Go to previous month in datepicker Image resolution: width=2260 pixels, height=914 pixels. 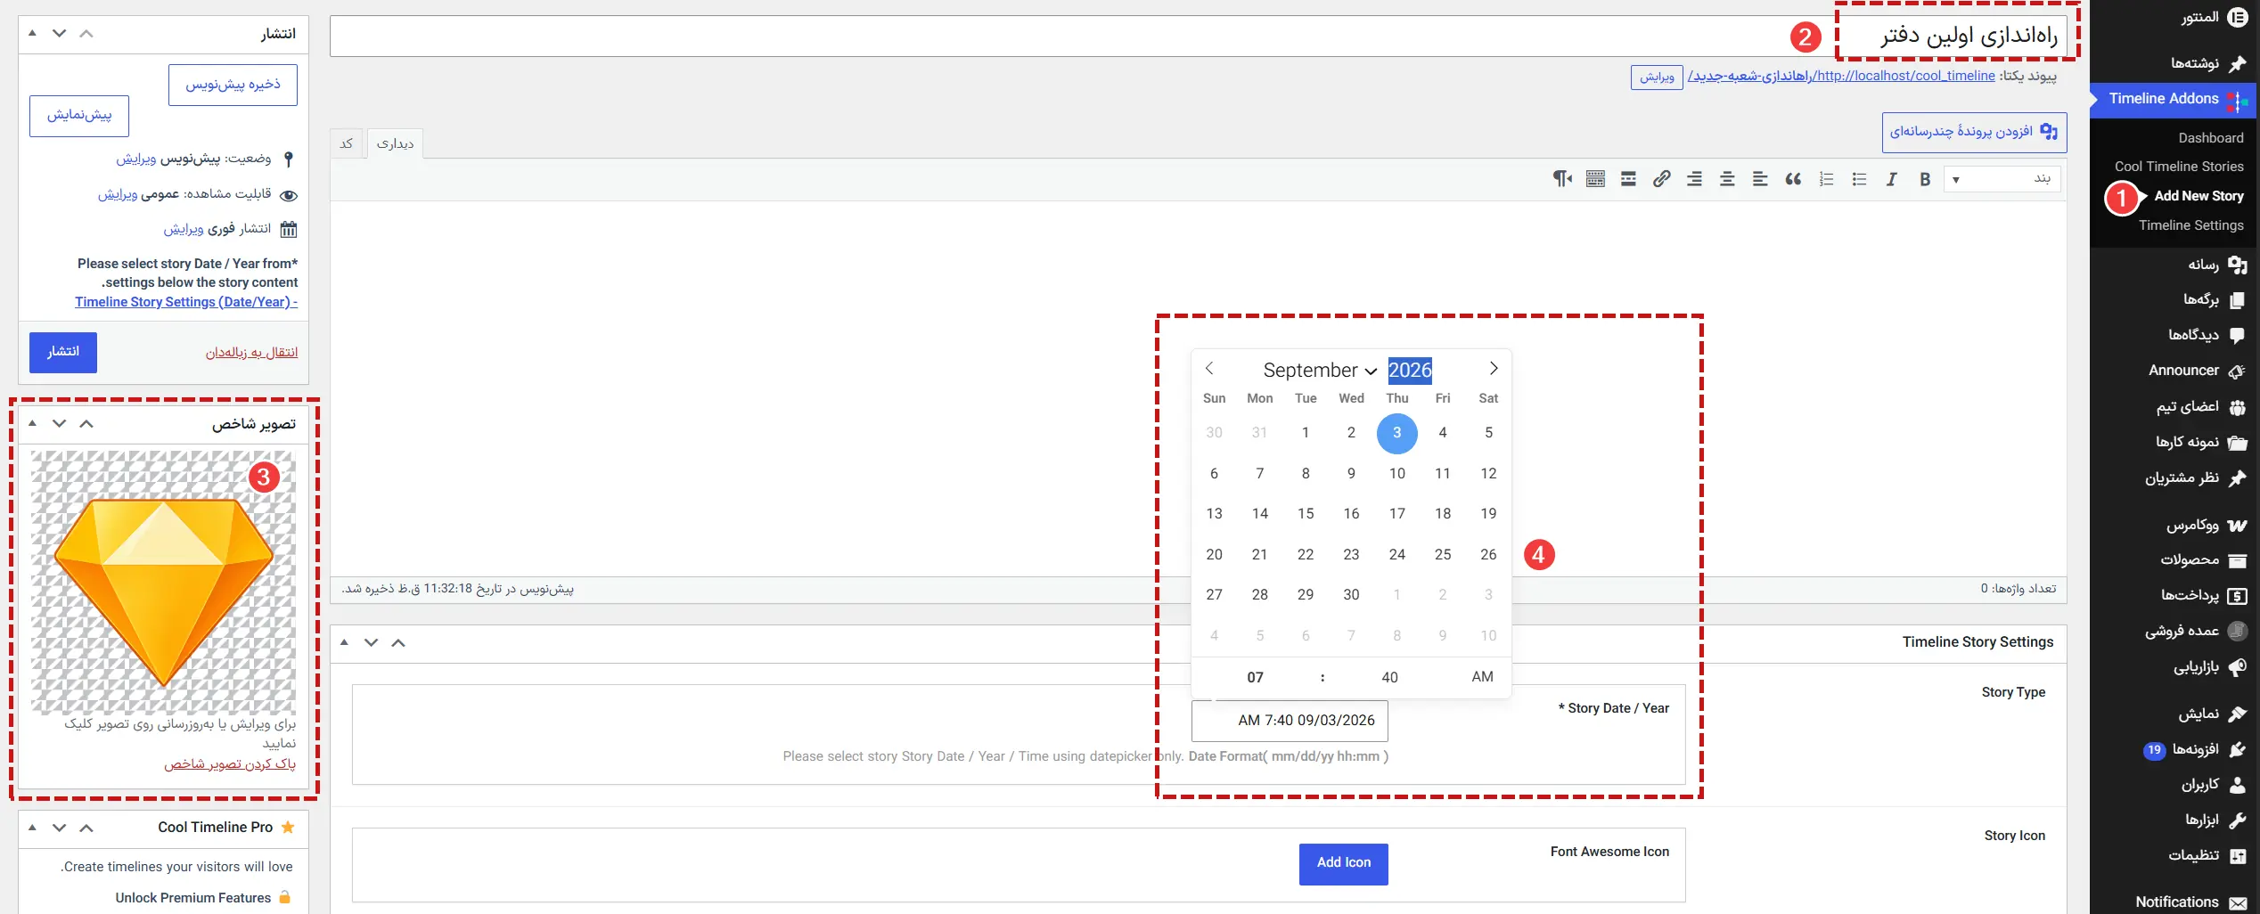(x=1209, y=369)
